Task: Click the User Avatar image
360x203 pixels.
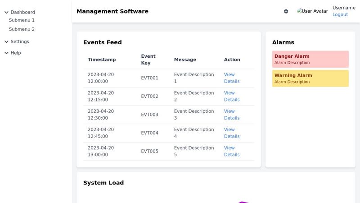Action: (x=312, y=11)
